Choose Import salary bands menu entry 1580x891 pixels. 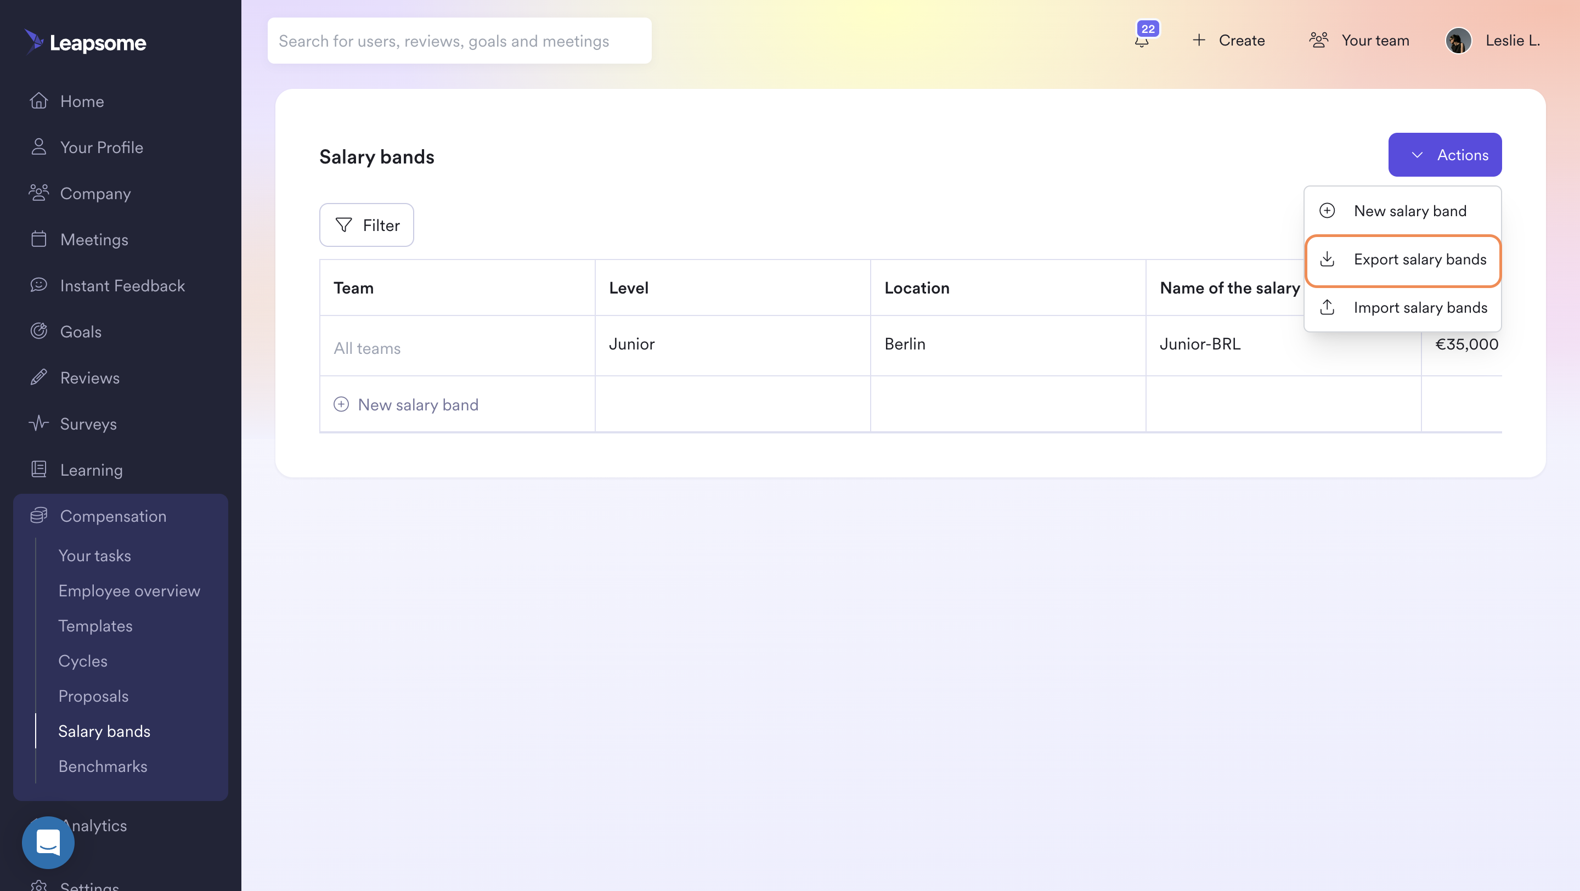click(x=1402, y=308)
